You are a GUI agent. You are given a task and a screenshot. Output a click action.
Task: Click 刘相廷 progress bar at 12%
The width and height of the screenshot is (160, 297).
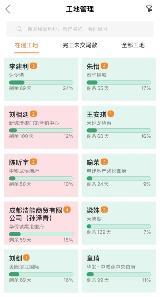pos(41,130)
